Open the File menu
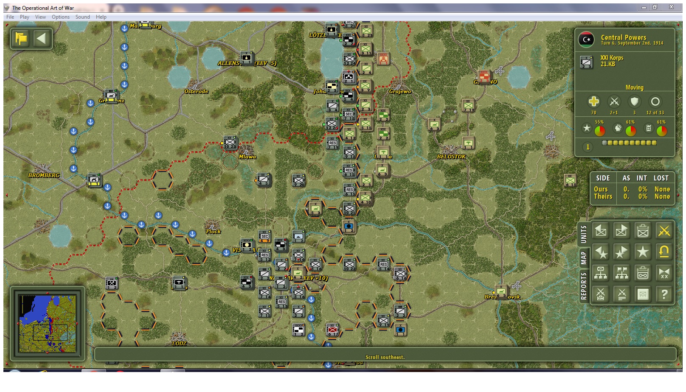This screenshot has height=392, width=686. pyautogui.click(x=10, y=17)
